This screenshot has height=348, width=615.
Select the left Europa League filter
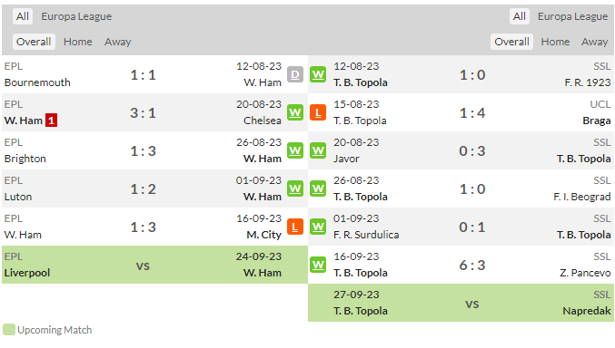pyautogui.click(x=76, y=16)
